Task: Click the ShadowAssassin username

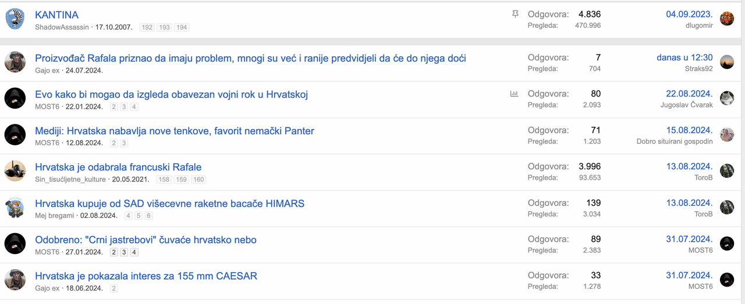Action: [x=62, y=27]
